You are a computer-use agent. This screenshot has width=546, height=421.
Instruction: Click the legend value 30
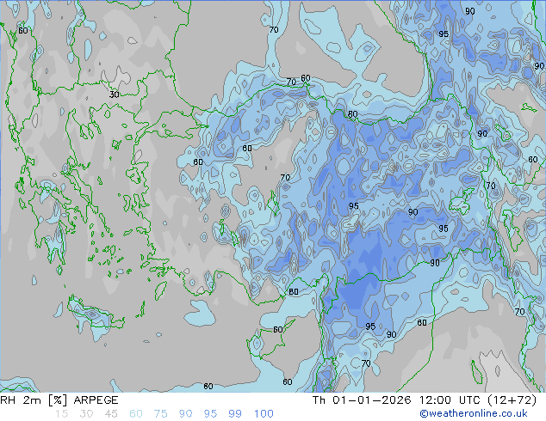86,414
